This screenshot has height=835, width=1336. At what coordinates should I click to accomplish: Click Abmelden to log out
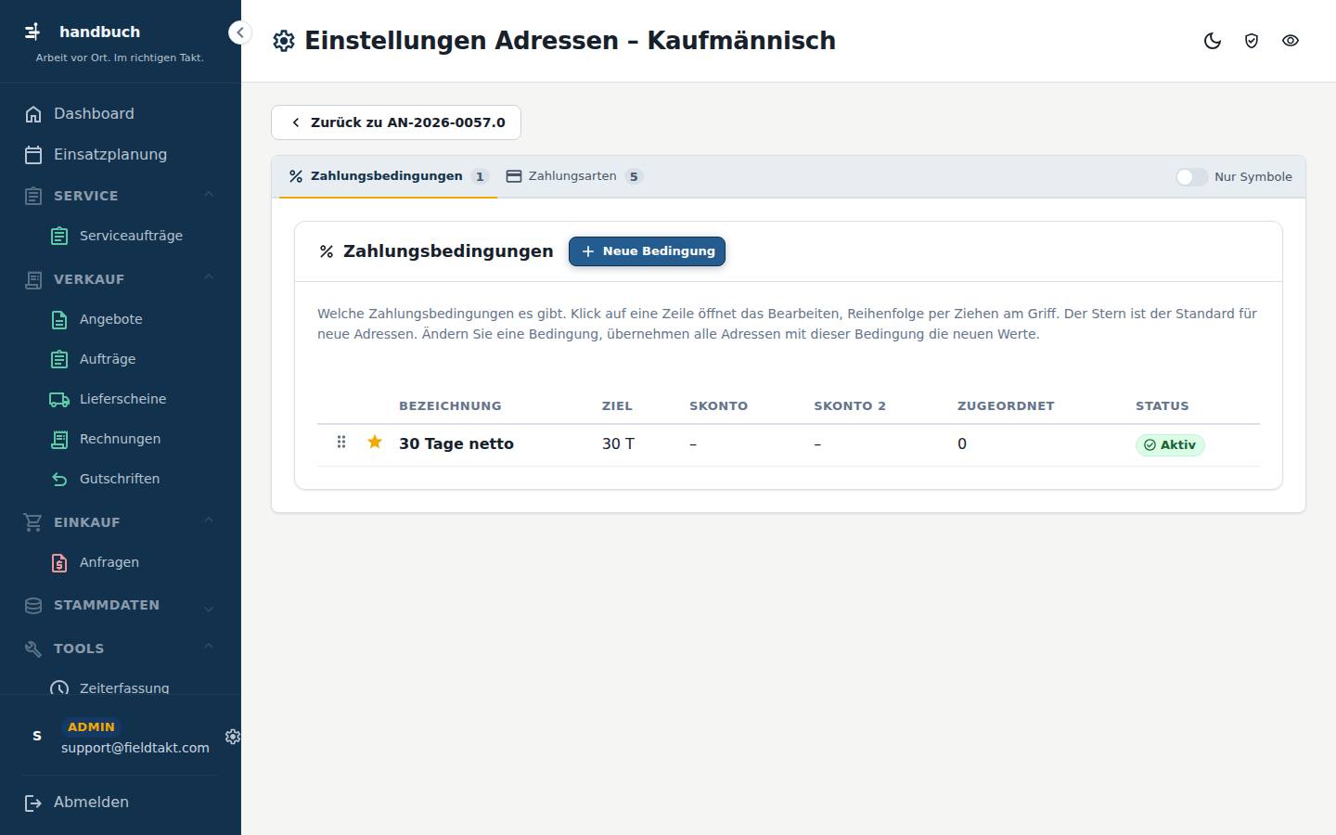click(x=121, y=803)
